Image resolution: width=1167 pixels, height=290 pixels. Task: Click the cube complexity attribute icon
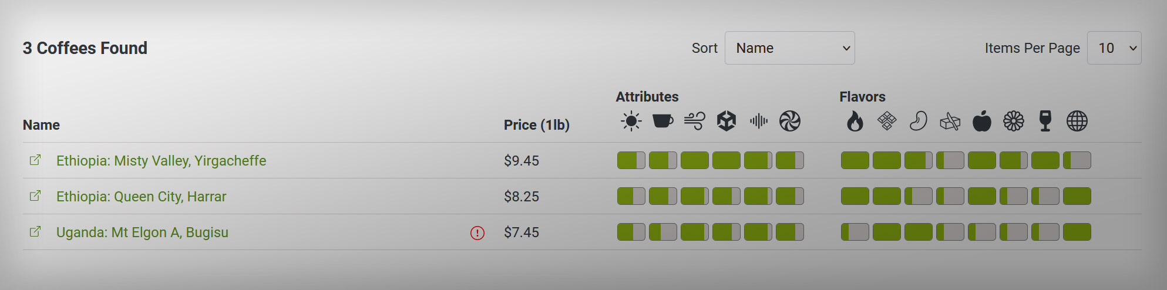tap(727, 122)
